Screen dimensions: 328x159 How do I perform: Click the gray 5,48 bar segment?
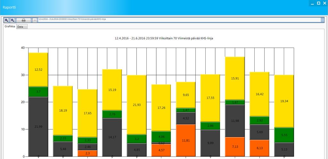[63, 149]
